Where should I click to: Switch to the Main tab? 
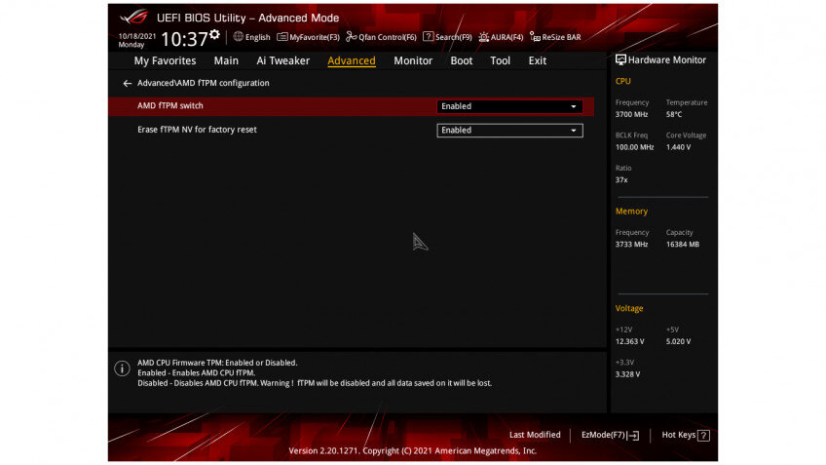point(226,60)
